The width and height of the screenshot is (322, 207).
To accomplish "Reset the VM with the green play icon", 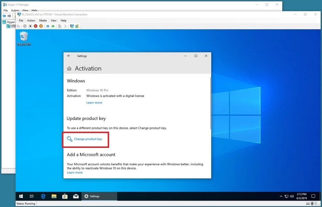I will 53,26.
